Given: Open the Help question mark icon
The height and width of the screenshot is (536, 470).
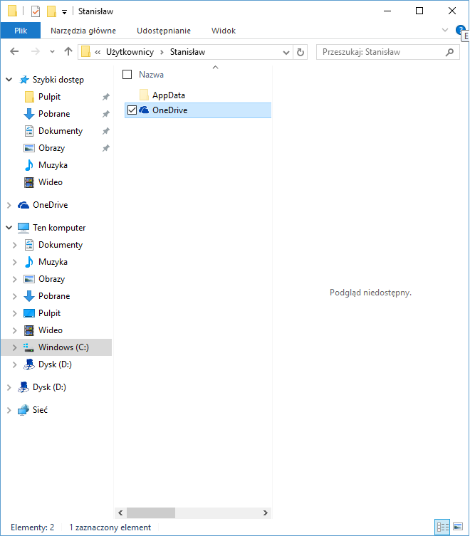Looking at the screenshot, I should pos(460,31).
